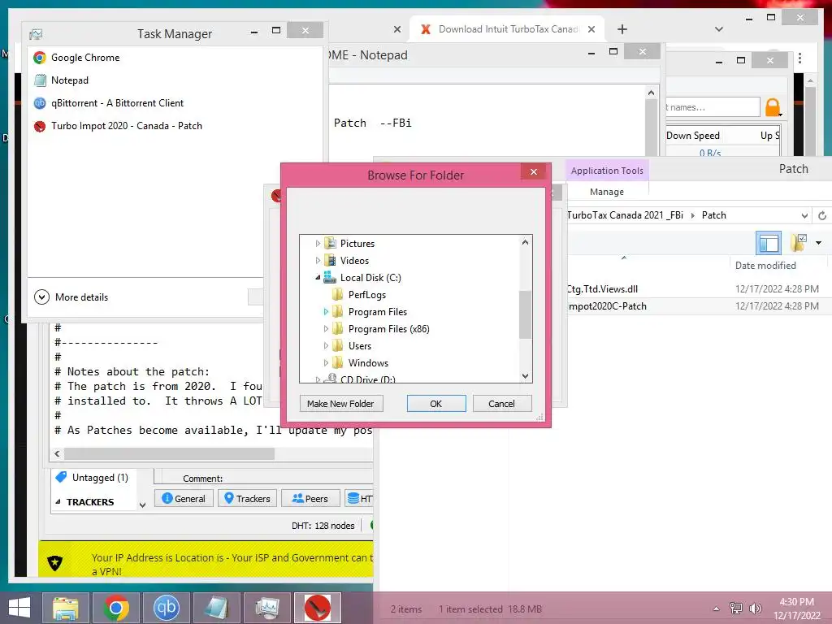
Task: Collapse Local Disk (C:) node arrow
Action: click(x=318, y=278)
